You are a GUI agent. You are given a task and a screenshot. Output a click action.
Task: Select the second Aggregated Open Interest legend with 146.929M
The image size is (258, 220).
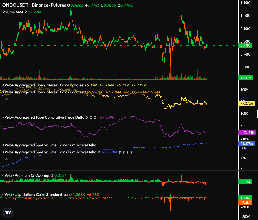43,92
